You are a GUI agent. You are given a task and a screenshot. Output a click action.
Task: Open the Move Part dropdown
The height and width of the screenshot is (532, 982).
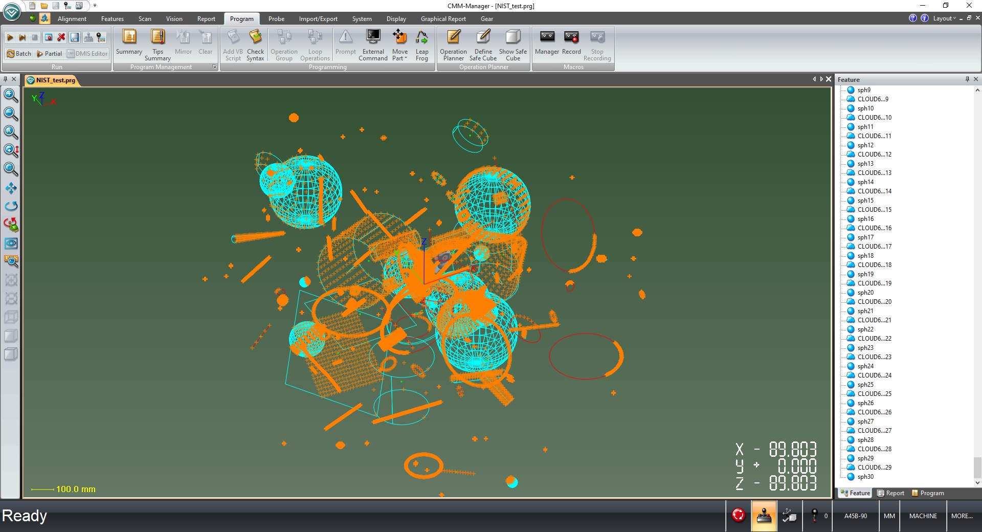click(400, 45)
